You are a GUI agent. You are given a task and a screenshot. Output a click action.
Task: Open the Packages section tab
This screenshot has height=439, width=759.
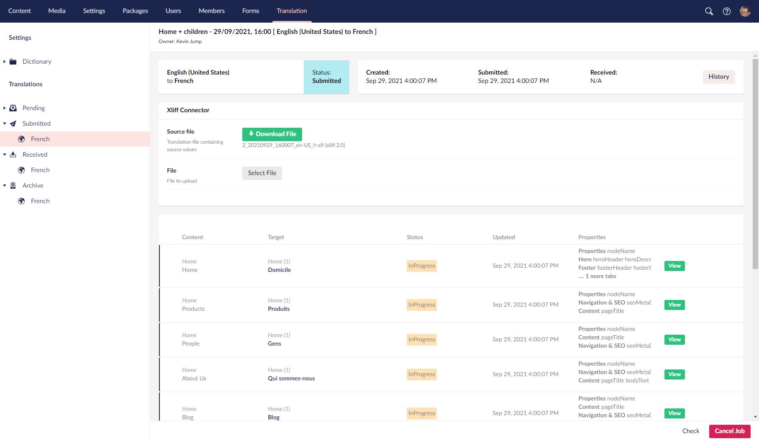pos(135,11)
